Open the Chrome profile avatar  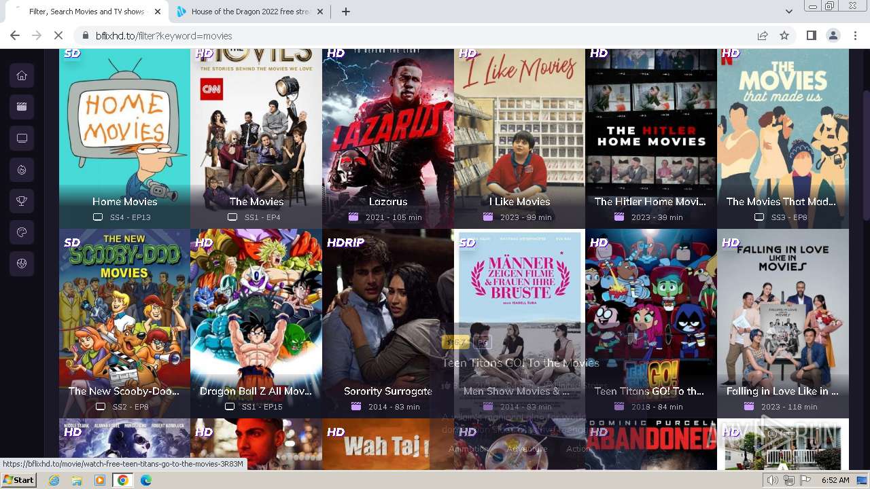[833, 35]
